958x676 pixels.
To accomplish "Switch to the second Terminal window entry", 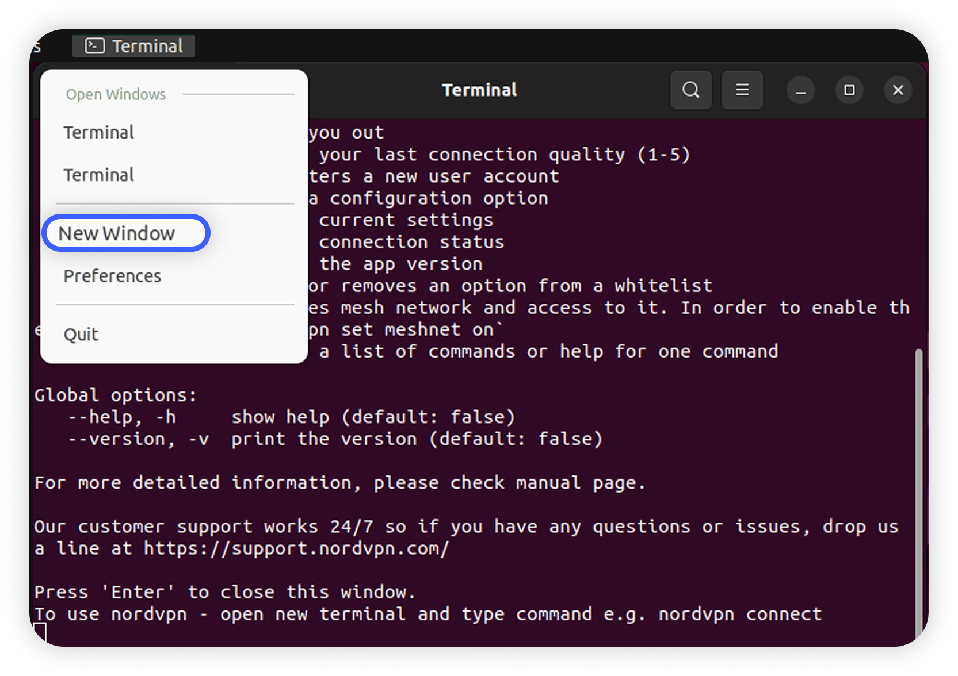I will (x=99, y=175).
